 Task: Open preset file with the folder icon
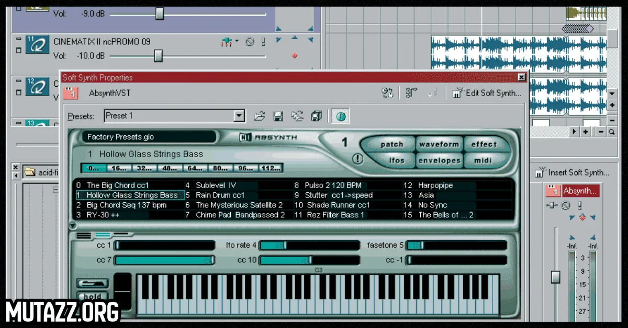pyautogui.click(x=259, y=116)
